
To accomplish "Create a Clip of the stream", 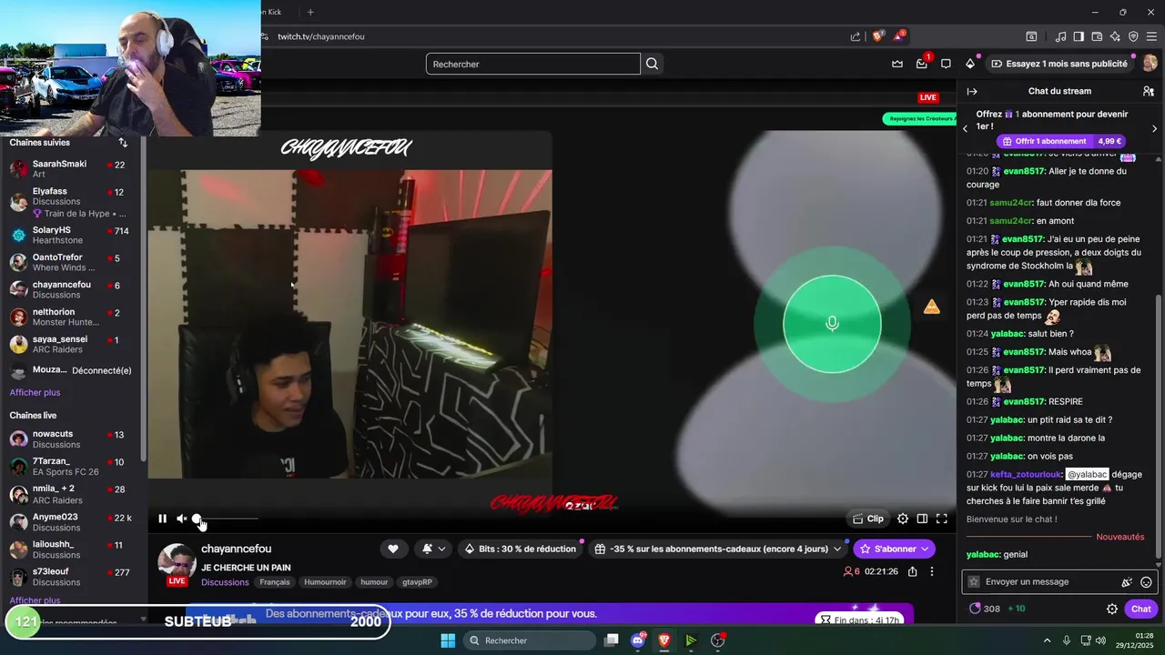I will (x=867, y=519).
